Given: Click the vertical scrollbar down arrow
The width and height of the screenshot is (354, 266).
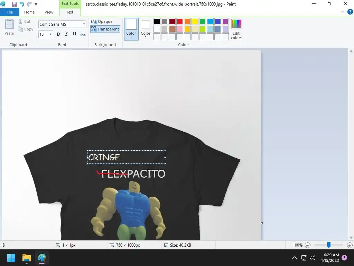Looking at the screenshot, I should pos(351,238).
